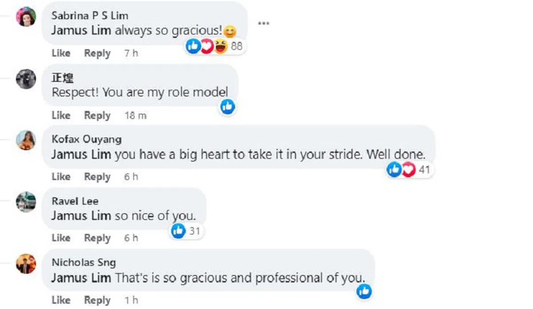Open Kofax Ouyang's profile avatar
533x309 pixels.
[26, 140]
